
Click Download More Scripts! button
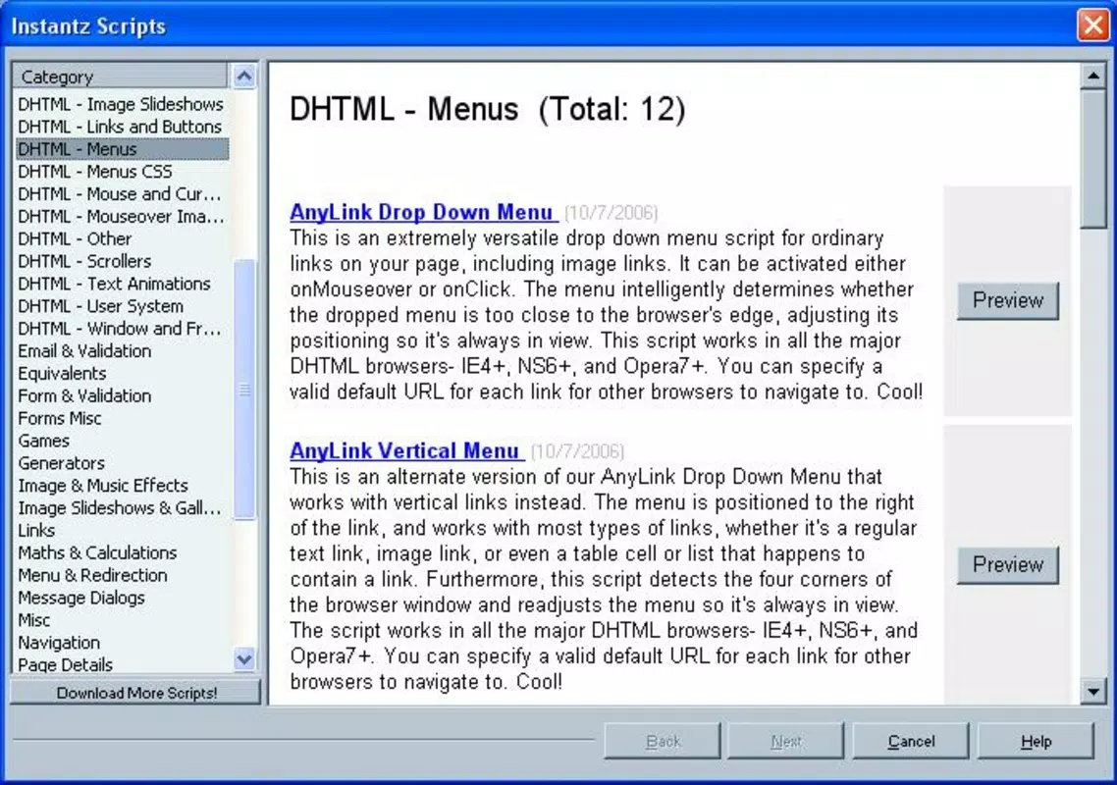click(x=136, y=693)
